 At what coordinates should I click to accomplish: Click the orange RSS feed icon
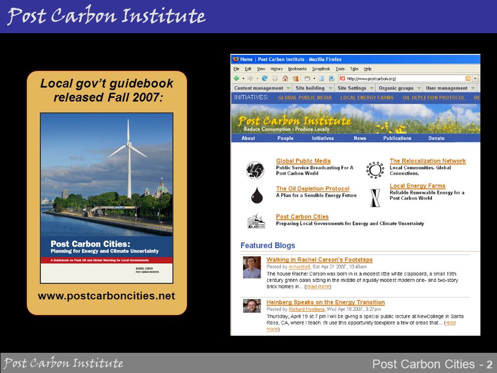click(x=468, y=78)
